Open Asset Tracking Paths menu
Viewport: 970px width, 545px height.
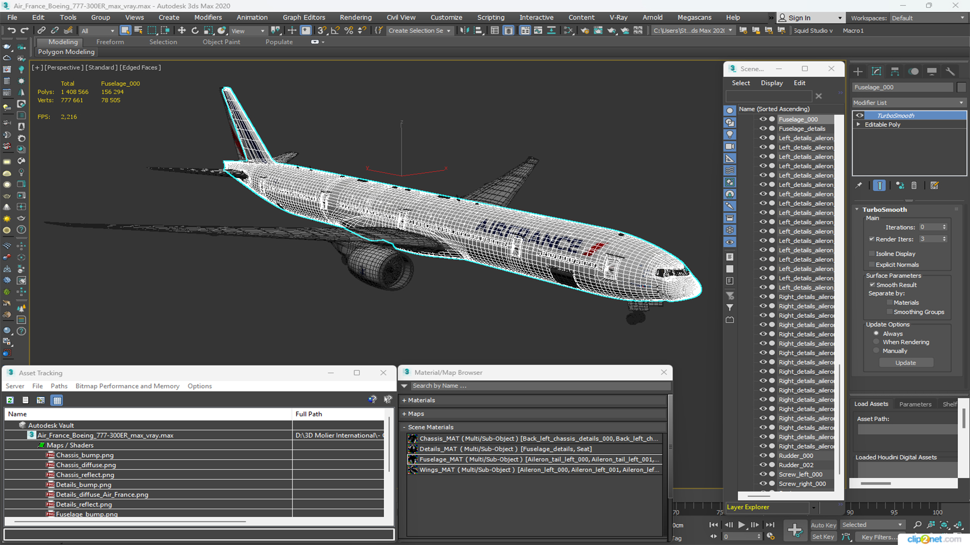tap(59, 386)
